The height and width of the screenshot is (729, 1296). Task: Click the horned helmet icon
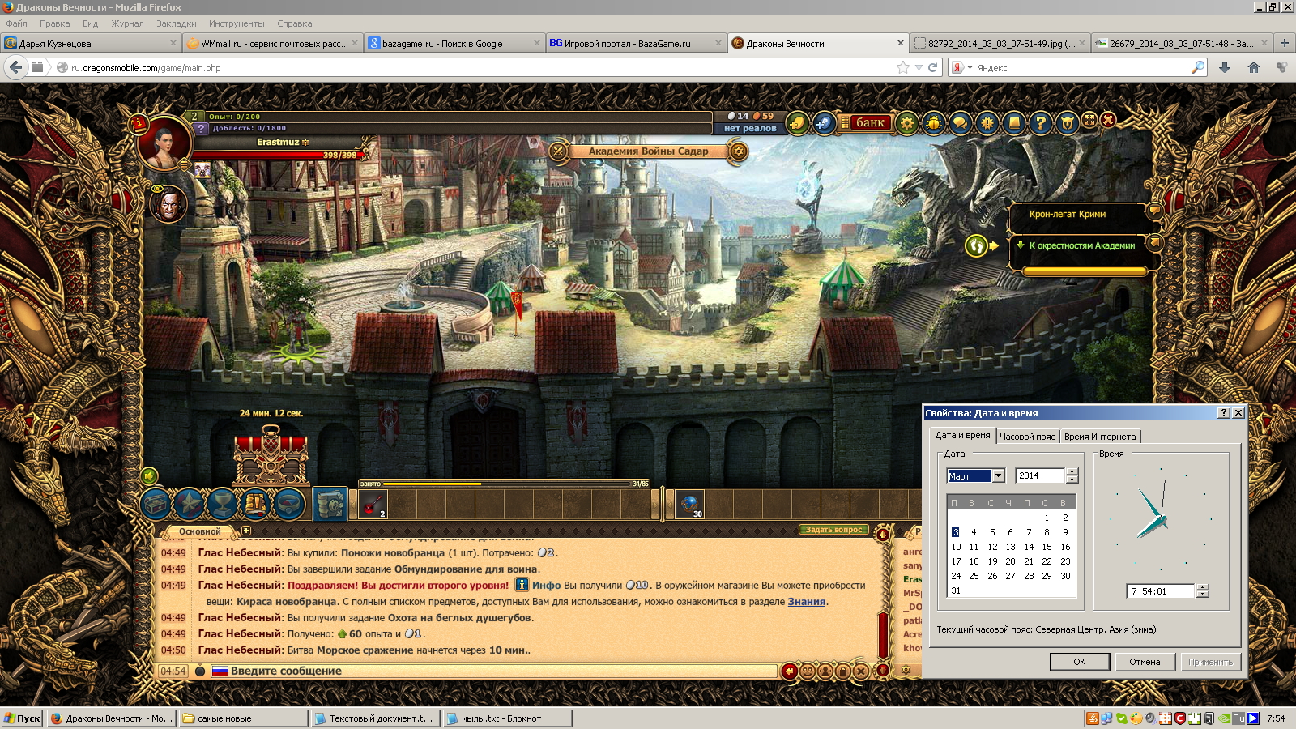tap(1068, 123)
